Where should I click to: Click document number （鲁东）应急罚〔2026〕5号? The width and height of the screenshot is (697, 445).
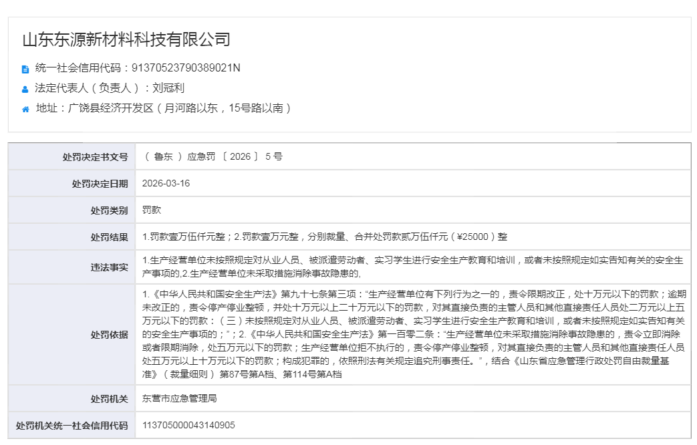[x=213, y=156]
